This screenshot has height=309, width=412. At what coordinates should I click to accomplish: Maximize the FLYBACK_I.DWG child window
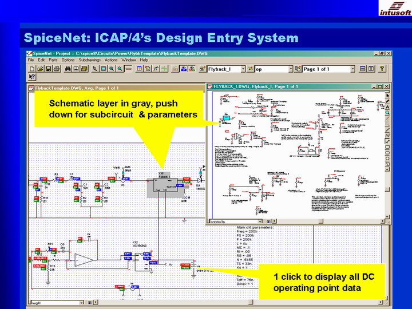pyautogui.click(x=380, y=86)
